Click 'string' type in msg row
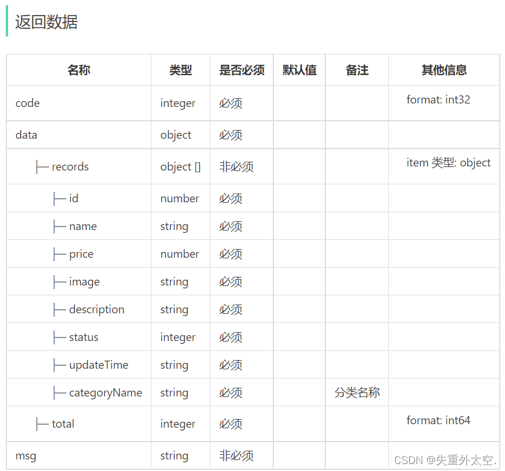Image resolution: width=505 pixels, height=471 pixels. [174, 455]
